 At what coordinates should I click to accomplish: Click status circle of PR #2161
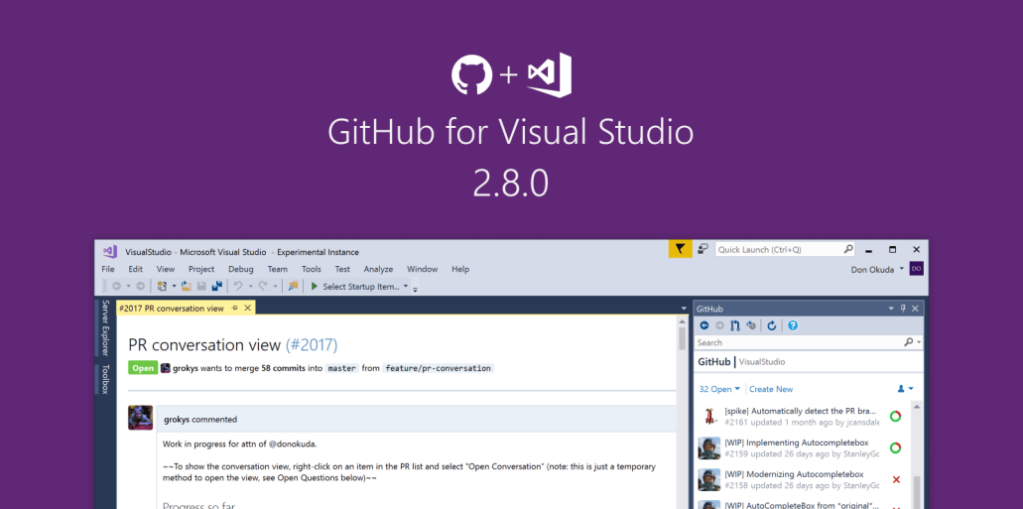pos(896,416)
